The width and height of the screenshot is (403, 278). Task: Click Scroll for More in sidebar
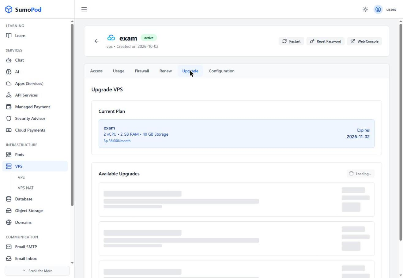(x=37, y=271)
